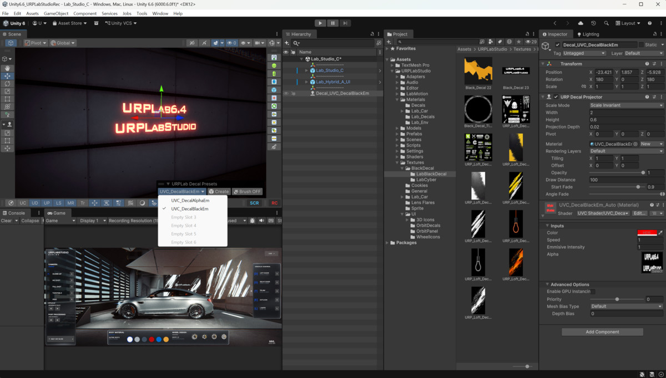The image size is (666, 378).
Task: Select the Rect tool in Scene toolbar
Action: click(8, 99)
